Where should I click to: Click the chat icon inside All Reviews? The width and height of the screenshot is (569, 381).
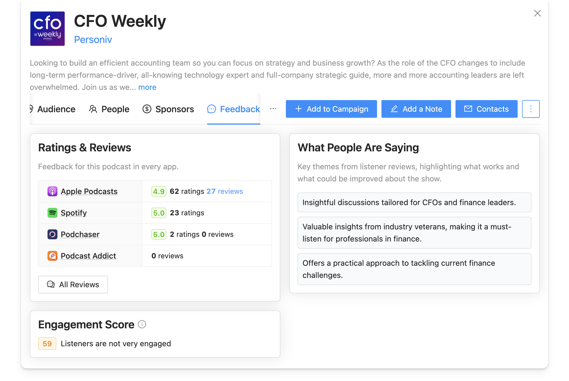[x=50, y=284]
